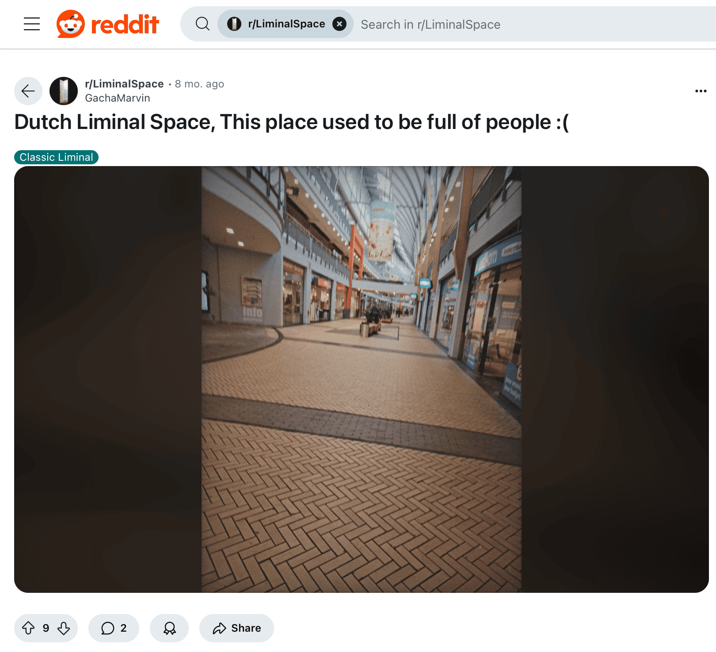This screenshot has width=716, height=652.
Task: Open the empty mall photo
Action: (x=362, y=379)
